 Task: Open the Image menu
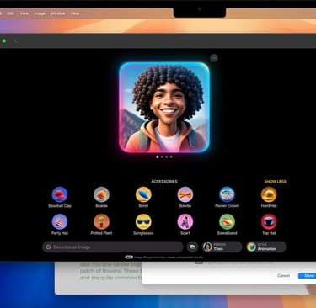click(40, 13)
